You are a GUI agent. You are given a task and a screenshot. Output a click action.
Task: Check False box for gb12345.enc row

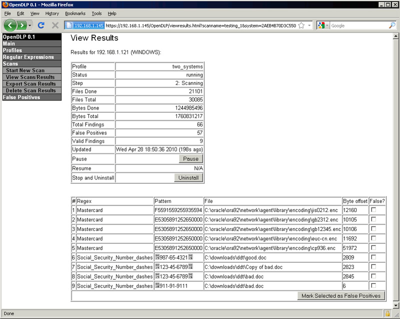[373, 228]
